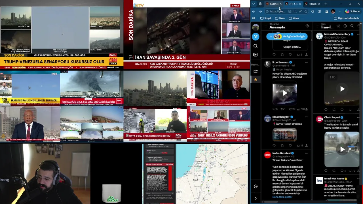Add page to favorites with star icon
Screen dimensions: 363x204
click(306, 11)
